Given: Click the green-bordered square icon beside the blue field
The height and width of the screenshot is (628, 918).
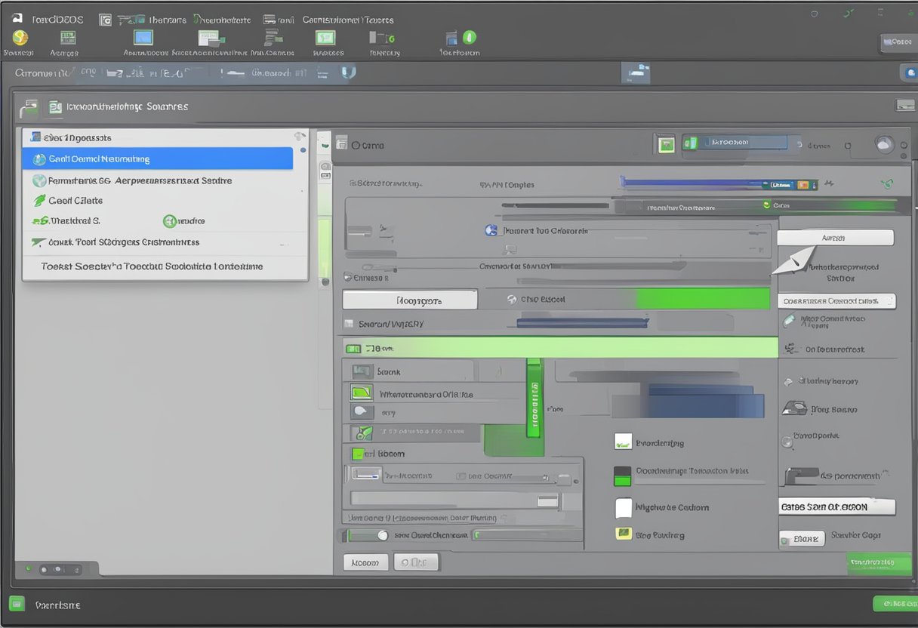Looking at the screenshot, I should (666, 143).
